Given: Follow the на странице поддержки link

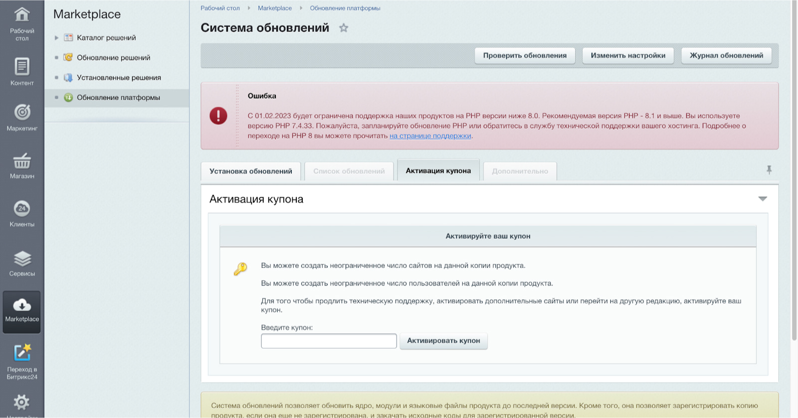Looking at the screenshot, I should click(x=430, y=136).
